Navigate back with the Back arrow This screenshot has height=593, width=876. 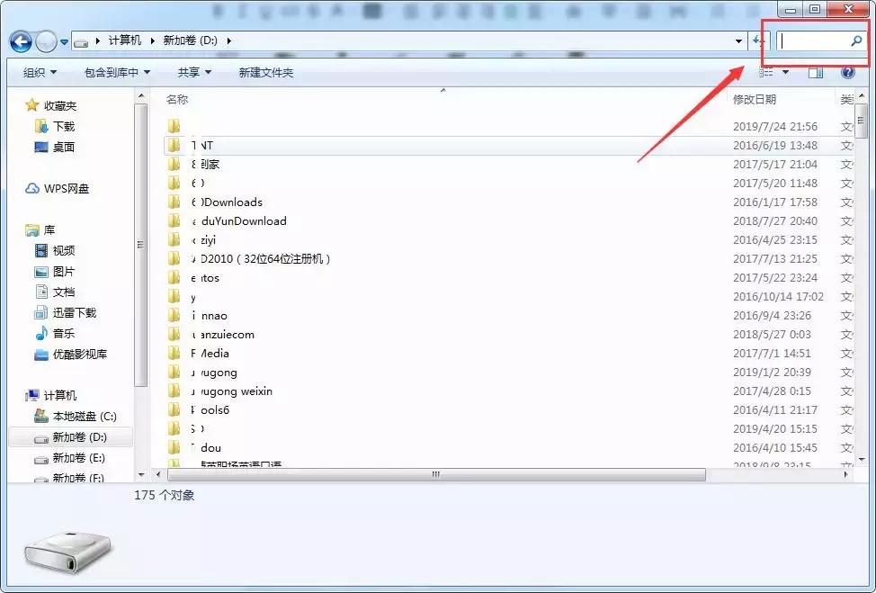point(20,41)
